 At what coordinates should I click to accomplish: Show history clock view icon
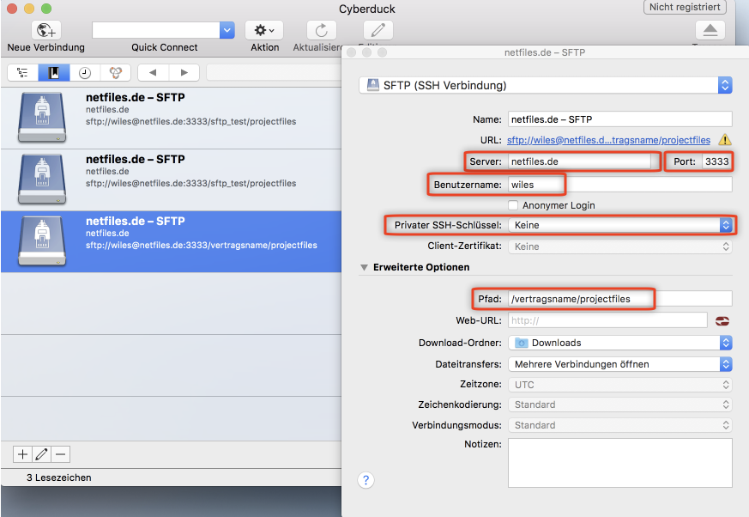click(x=85, y=73)
